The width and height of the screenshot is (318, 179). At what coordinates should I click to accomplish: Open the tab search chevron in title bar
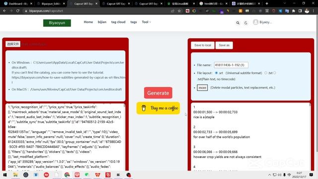285,3
